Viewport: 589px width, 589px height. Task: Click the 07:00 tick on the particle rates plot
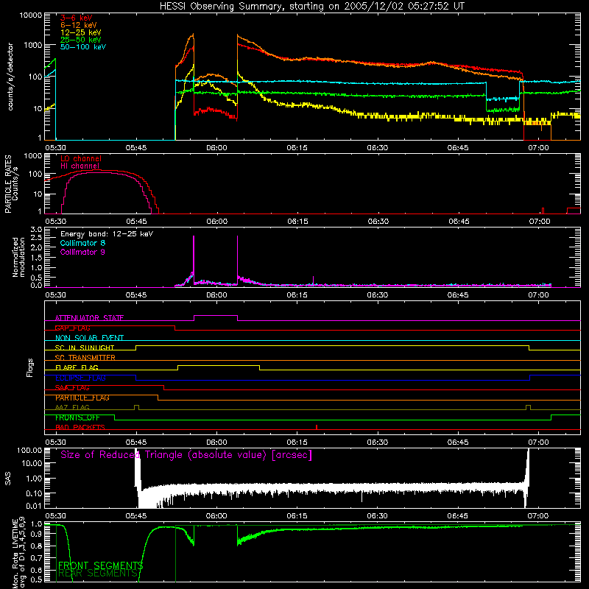(x=540, y=222)
